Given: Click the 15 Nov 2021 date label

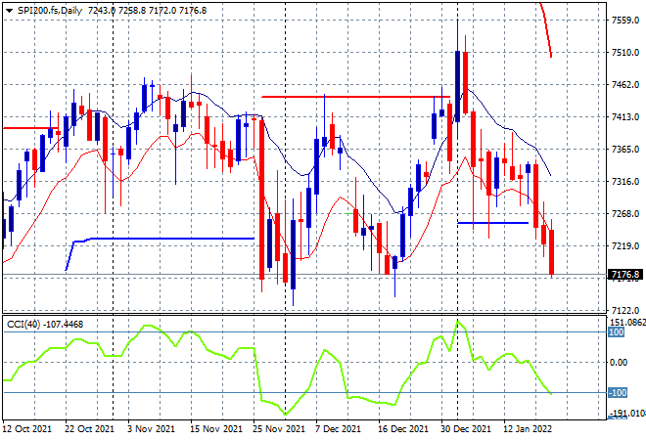Looking at the screenshot, I should click(216, 429).
